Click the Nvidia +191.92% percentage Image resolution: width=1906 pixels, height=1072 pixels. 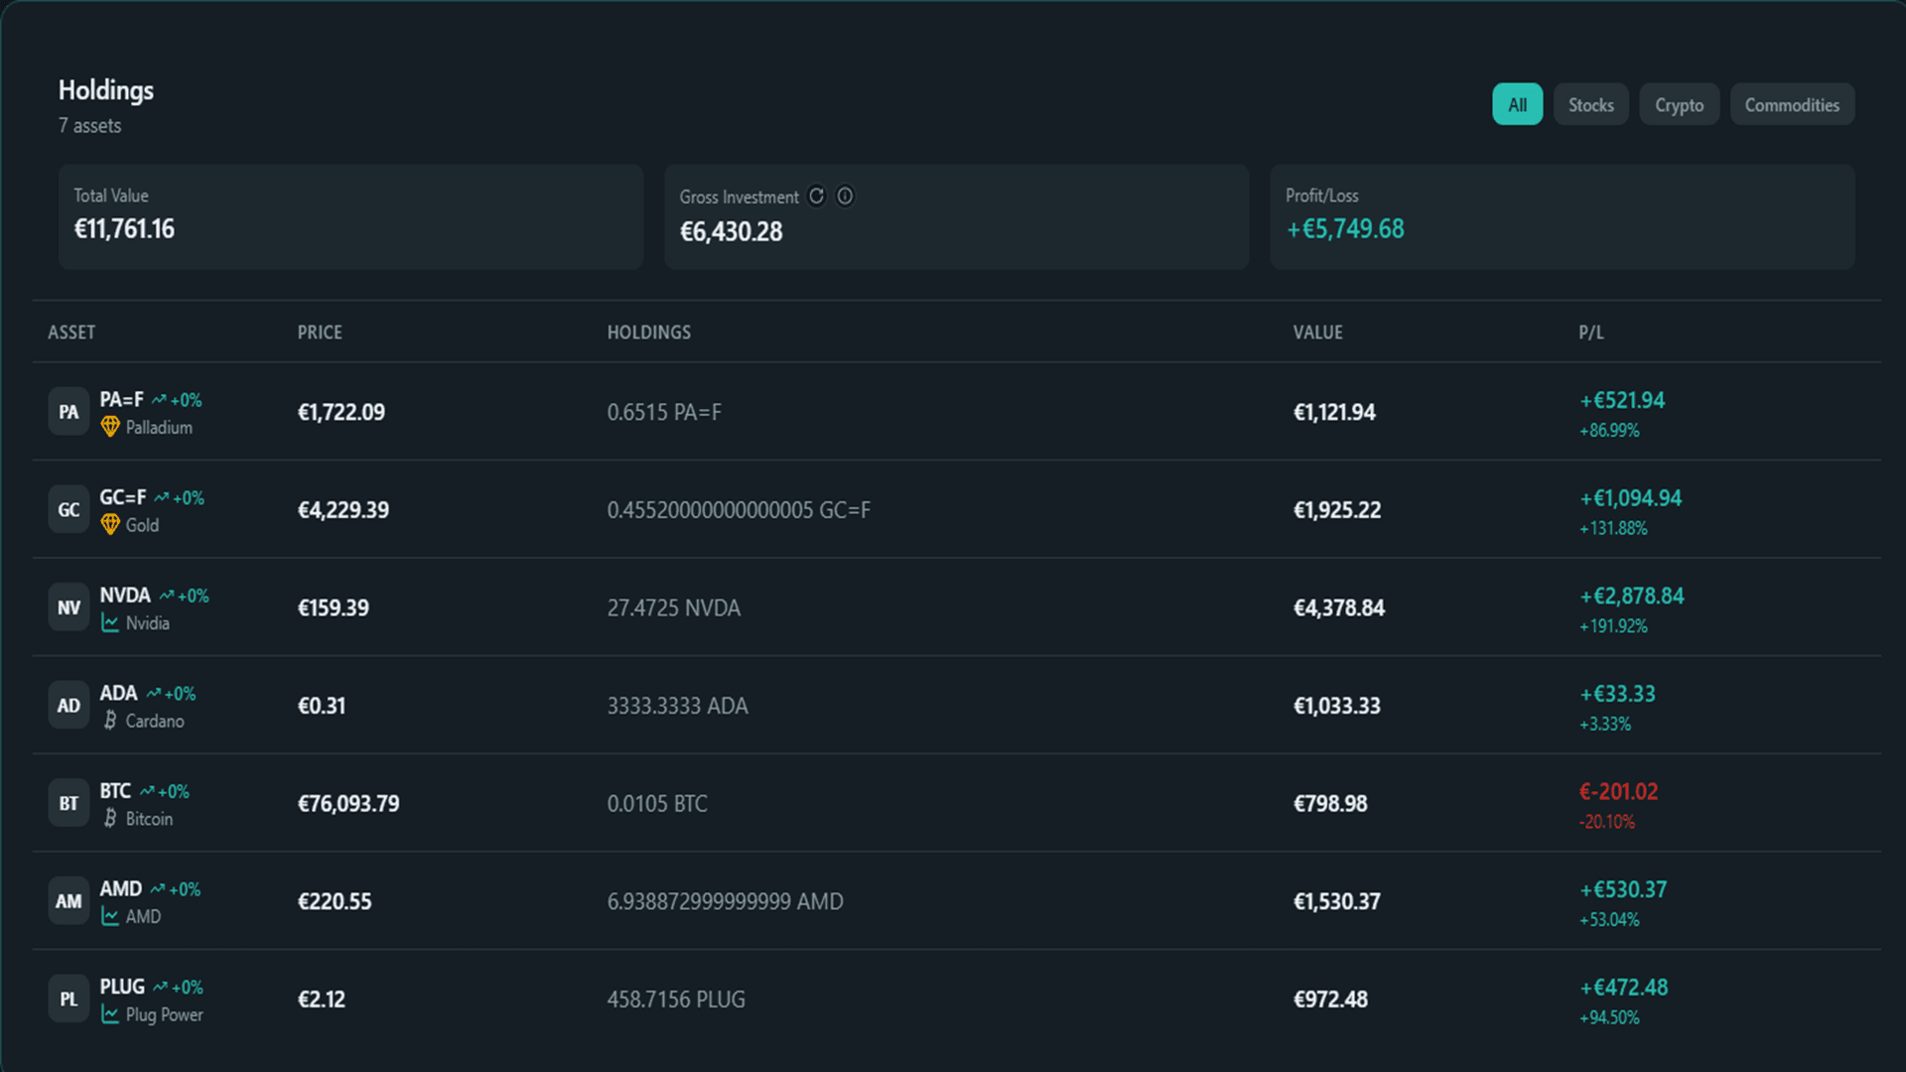(1613, 626)
